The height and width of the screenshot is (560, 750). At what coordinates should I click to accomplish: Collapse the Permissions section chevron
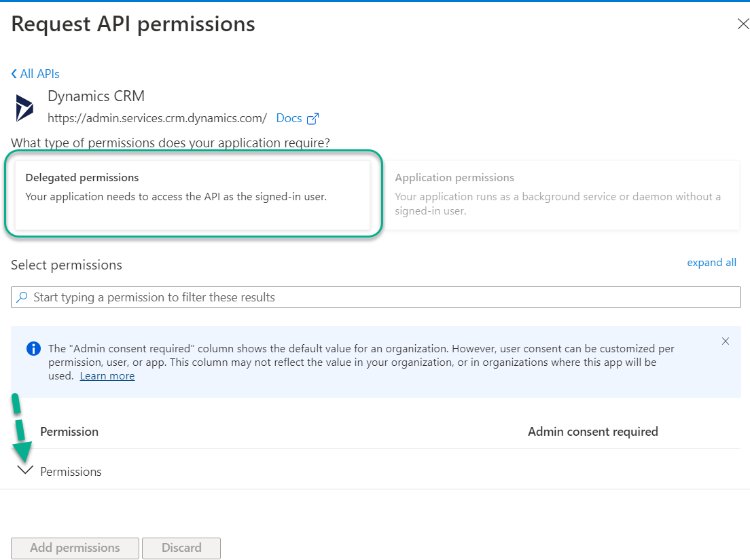click(25, 469)
